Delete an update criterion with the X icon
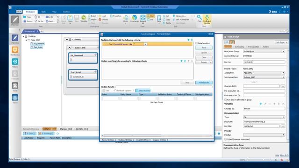 (x=185, y=61)
